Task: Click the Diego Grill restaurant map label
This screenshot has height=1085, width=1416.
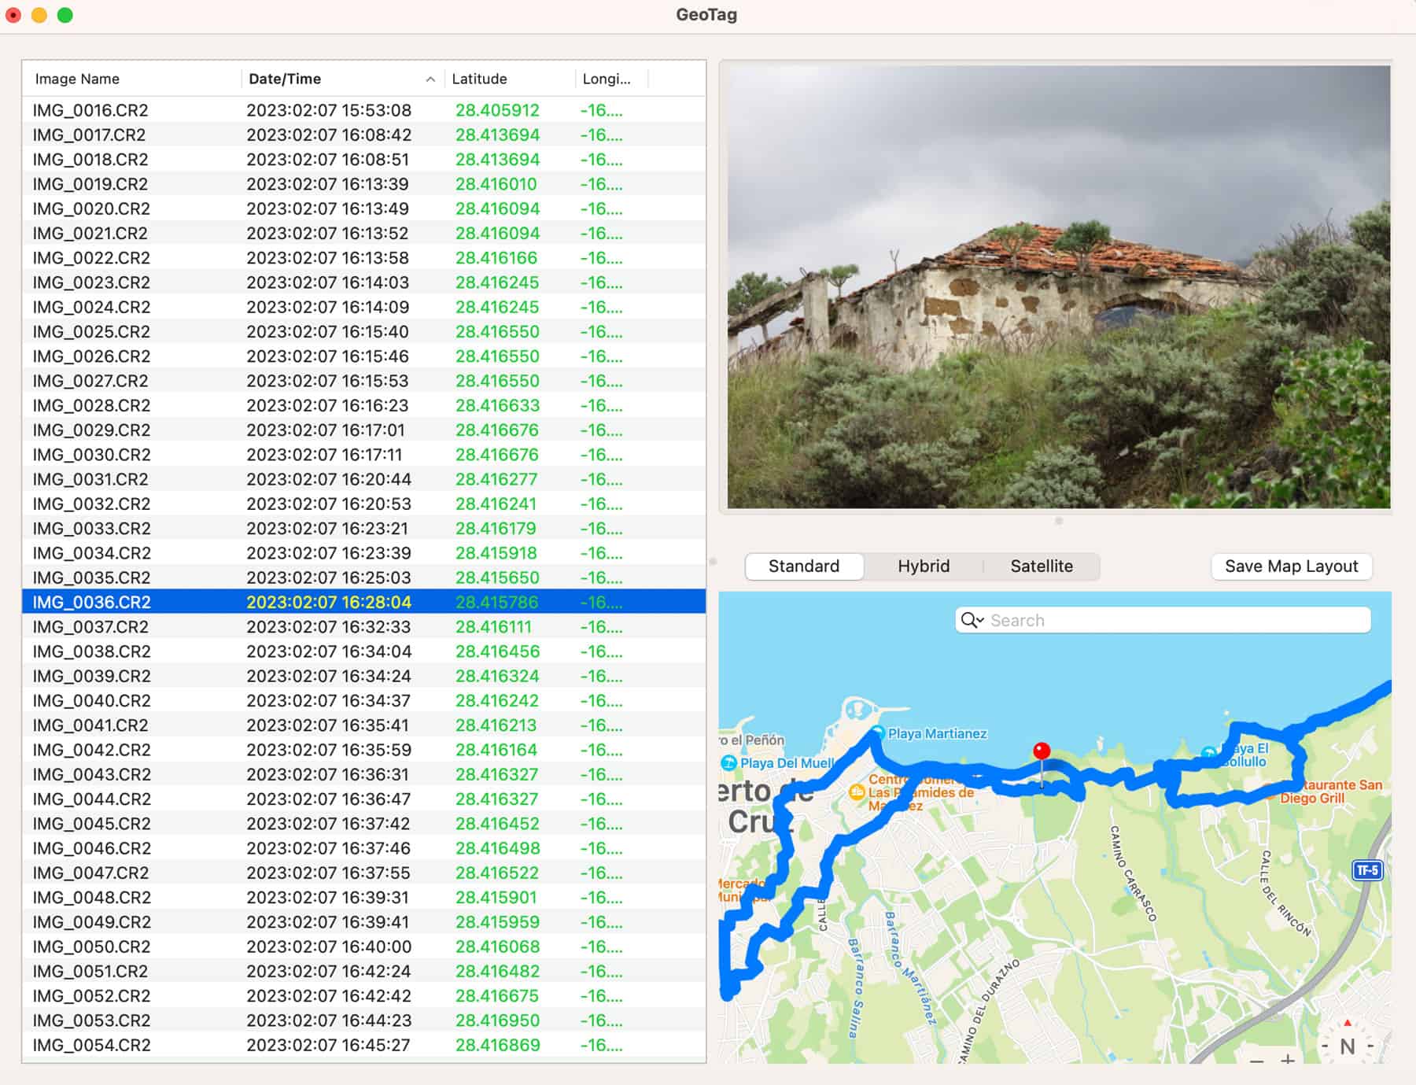Action: [1311, 798]
